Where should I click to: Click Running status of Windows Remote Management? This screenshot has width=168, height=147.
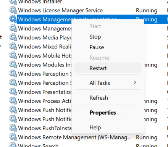[147, 137]
